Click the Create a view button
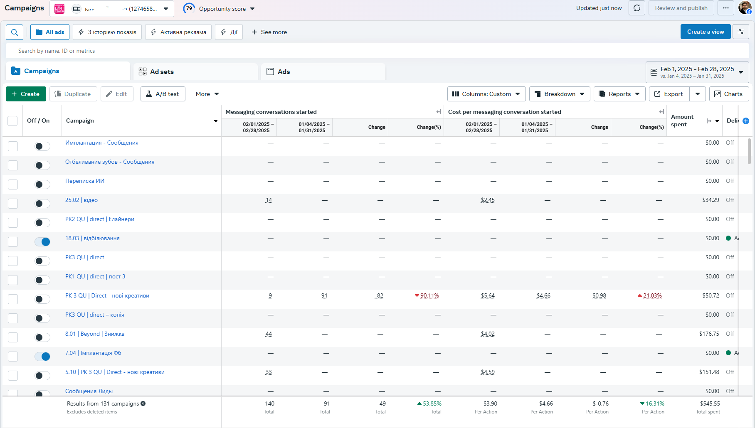Viewport: 755px width, 428px height. click(x=706, y=32)
